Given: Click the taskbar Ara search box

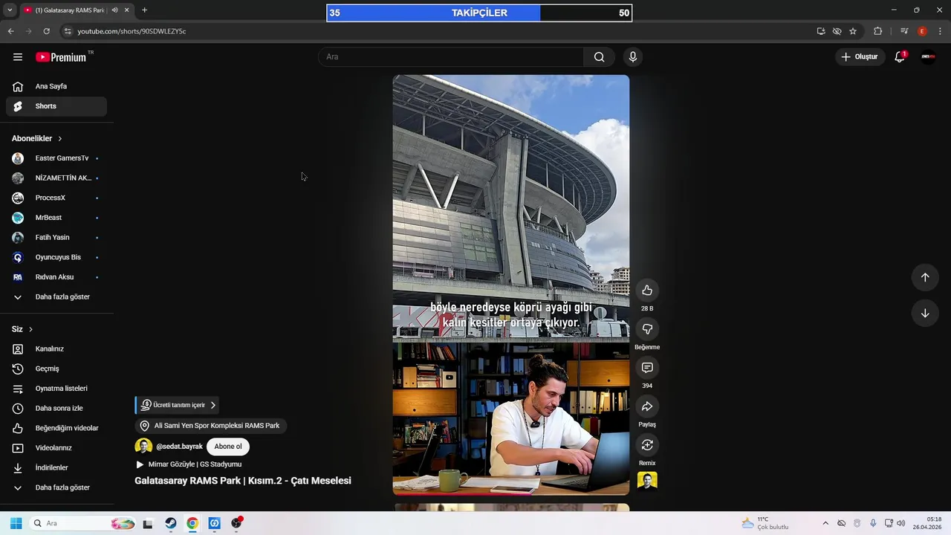Looking at the screenshot, I should (83, 523).
